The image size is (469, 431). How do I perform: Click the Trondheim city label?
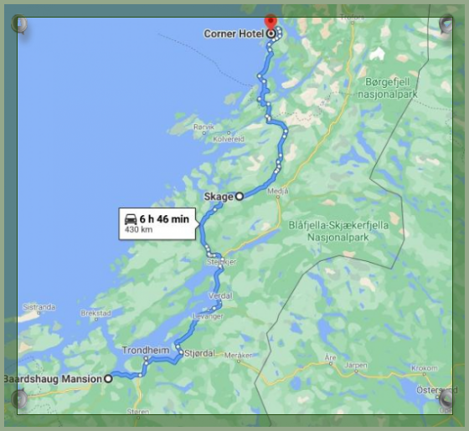(x=146, y=350)
